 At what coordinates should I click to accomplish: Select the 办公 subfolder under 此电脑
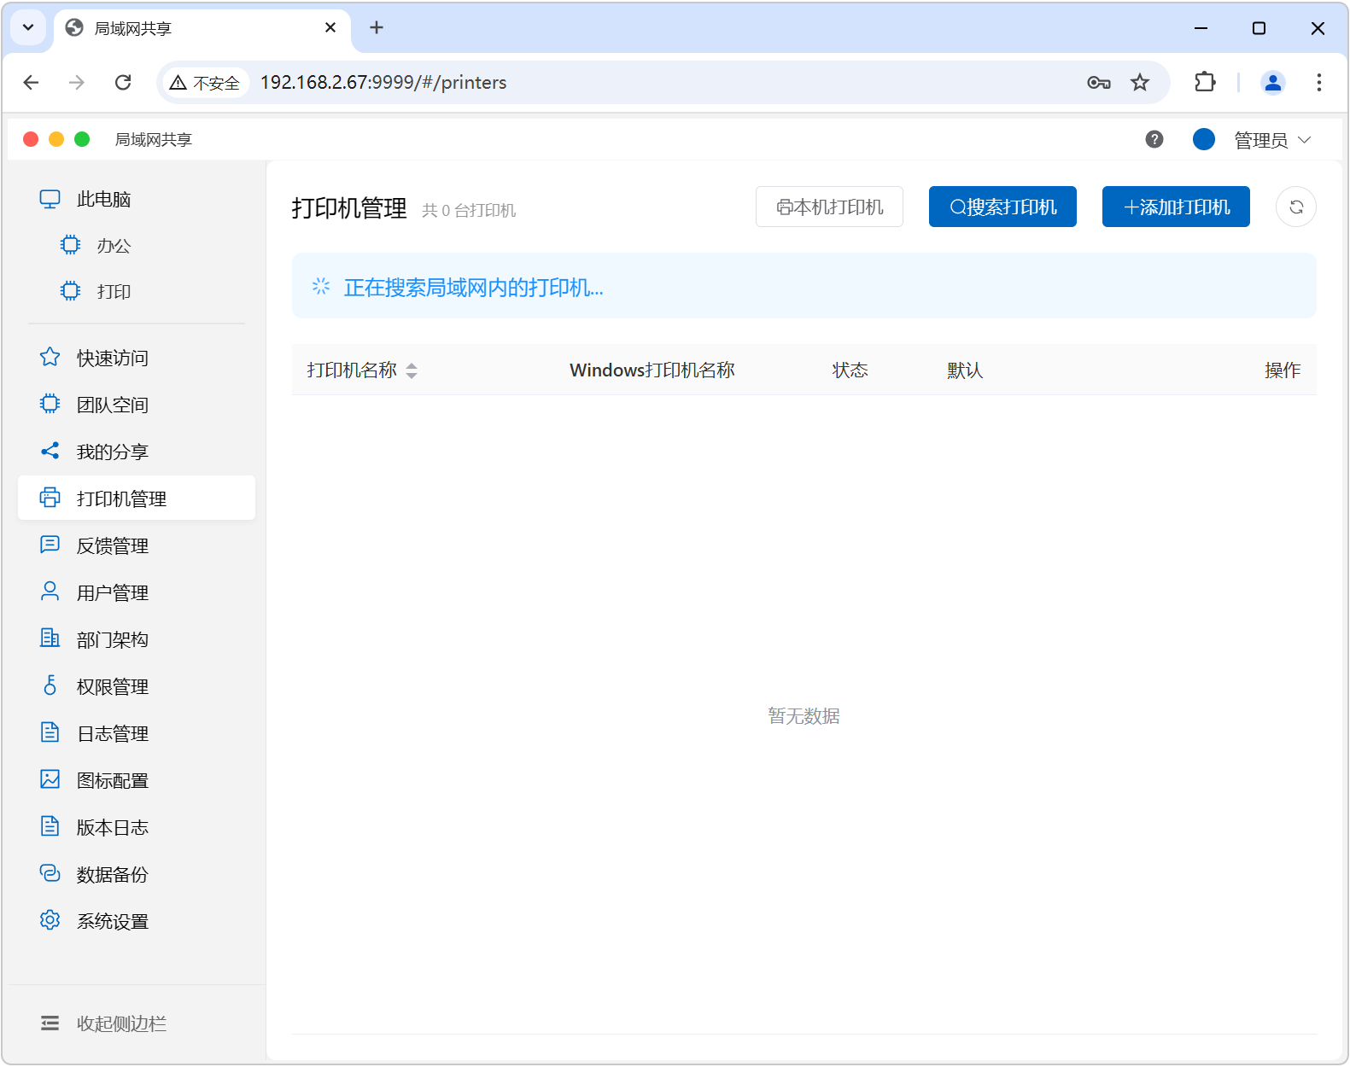point(114,246)
